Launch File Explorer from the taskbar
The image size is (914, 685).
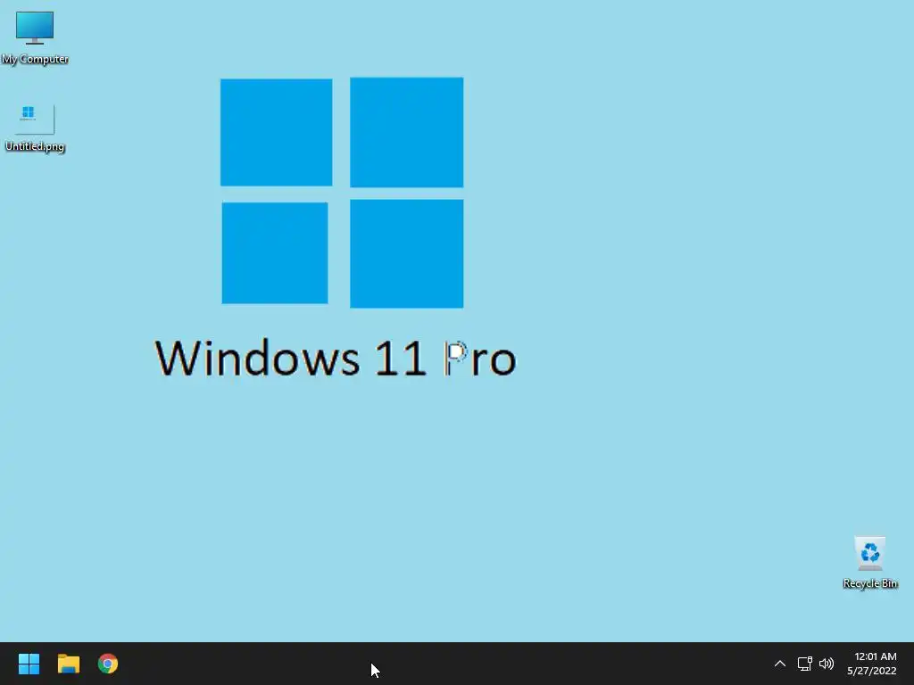coord(69,664)
